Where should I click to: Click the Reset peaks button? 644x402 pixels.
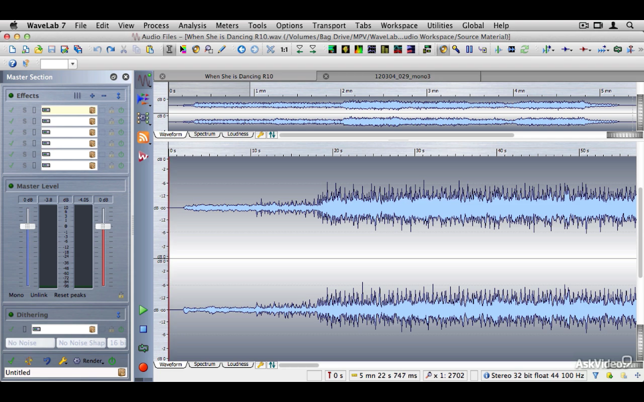[x=70, y=295]
